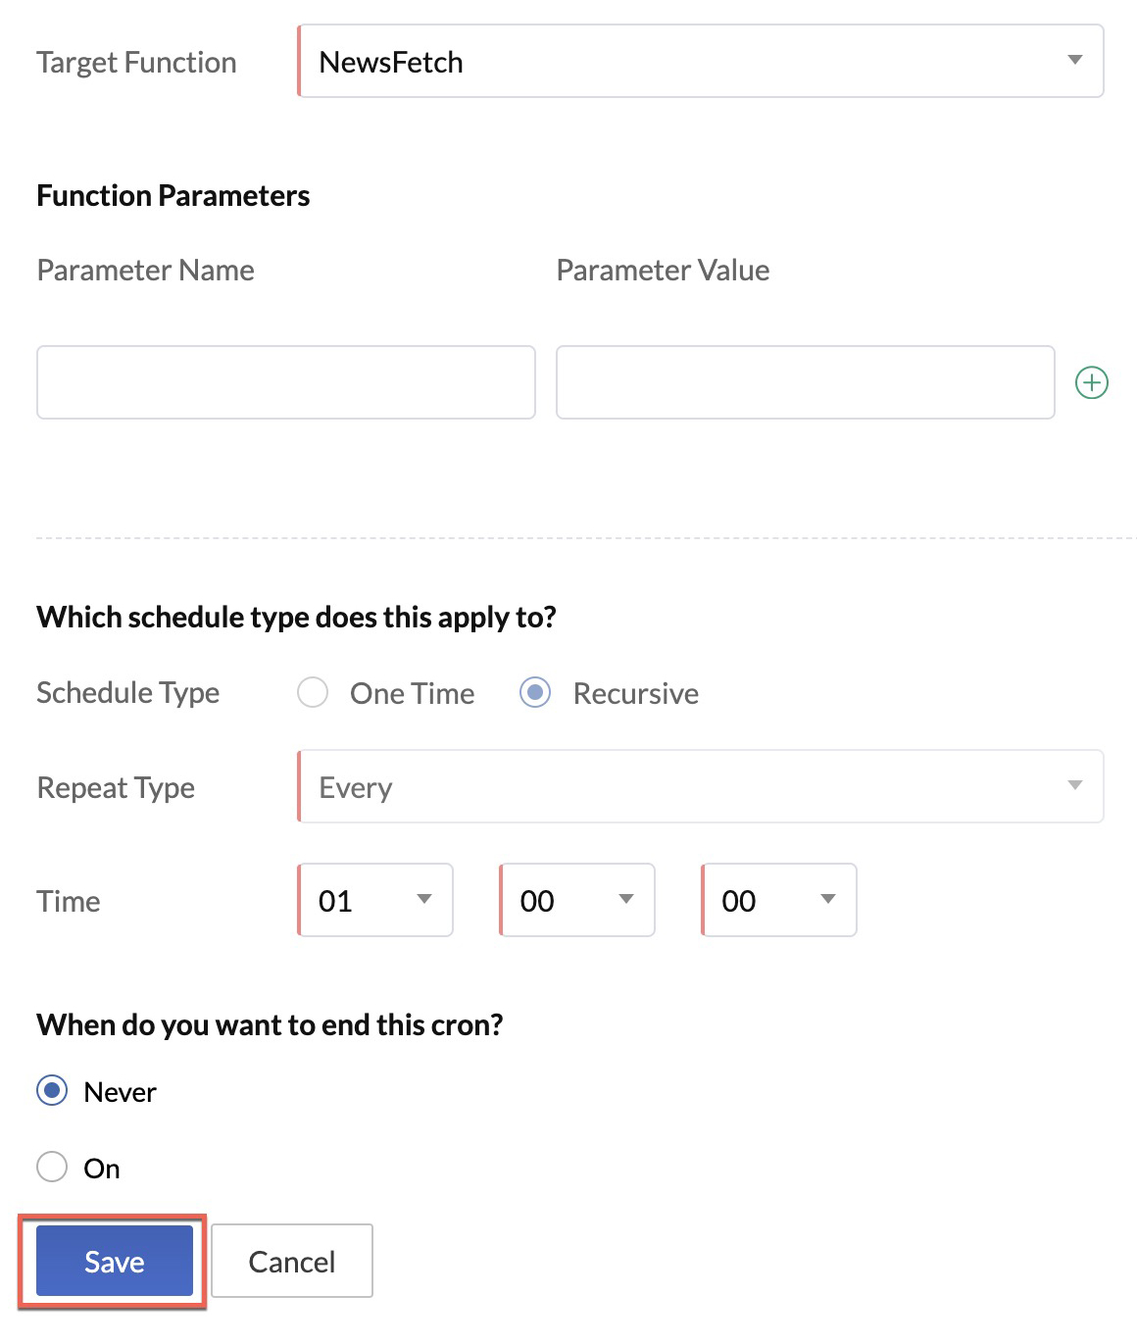Viewport: 1137px width, 1344px height.
Task: Open the first Time dropdown showing 01
Action: pos(363,901)
